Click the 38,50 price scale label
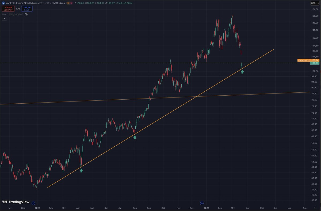 click(x=314, y=201)
